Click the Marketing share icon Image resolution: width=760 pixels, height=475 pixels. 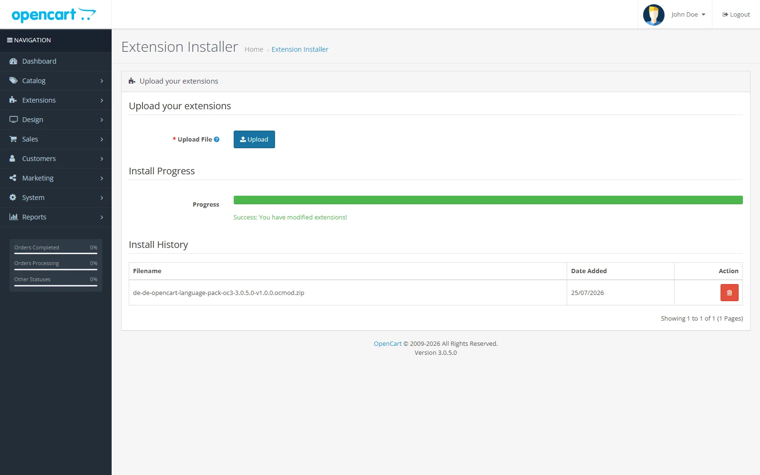[13, 178]
